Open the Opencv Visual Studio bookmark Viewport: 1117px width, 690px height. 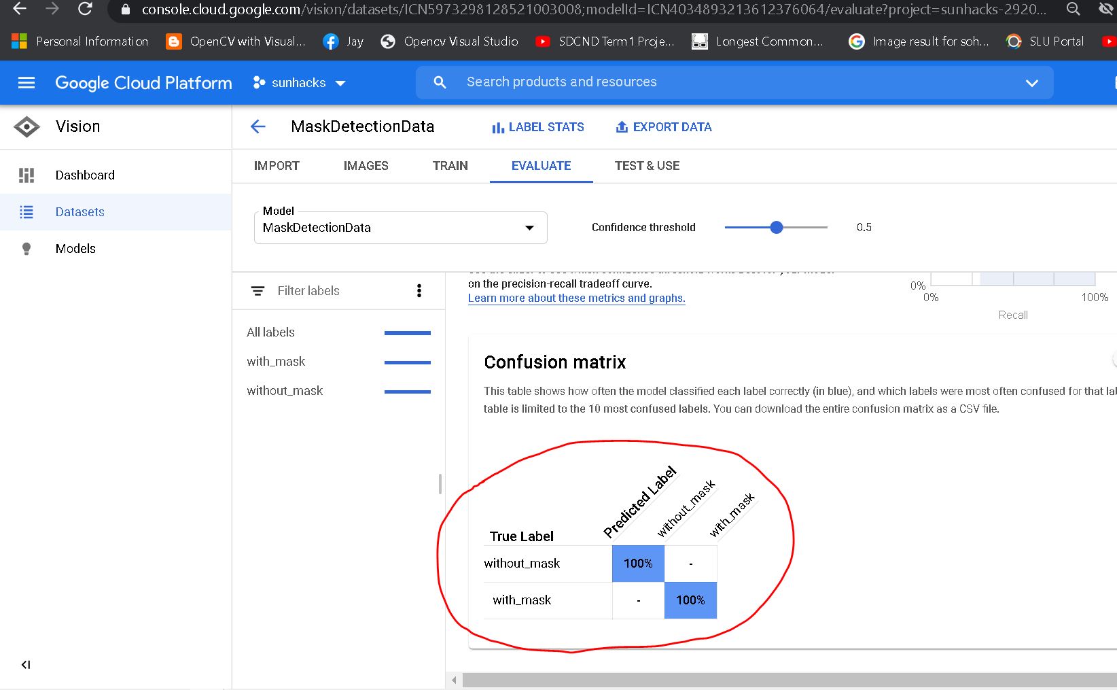point(449,41)
